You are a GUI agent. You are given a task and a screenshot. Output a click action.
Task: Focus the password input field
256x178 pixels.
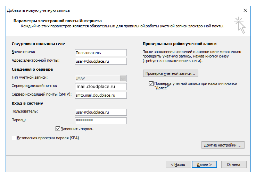(101, 121)
